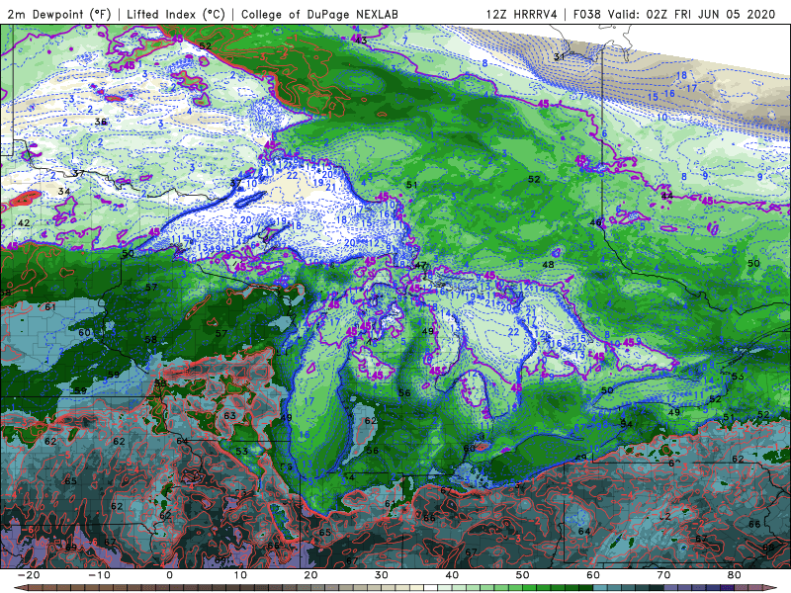Click the black '36' dewpoint value on map
This screenshot has height=593, width=791.
(x=101, y=122)
